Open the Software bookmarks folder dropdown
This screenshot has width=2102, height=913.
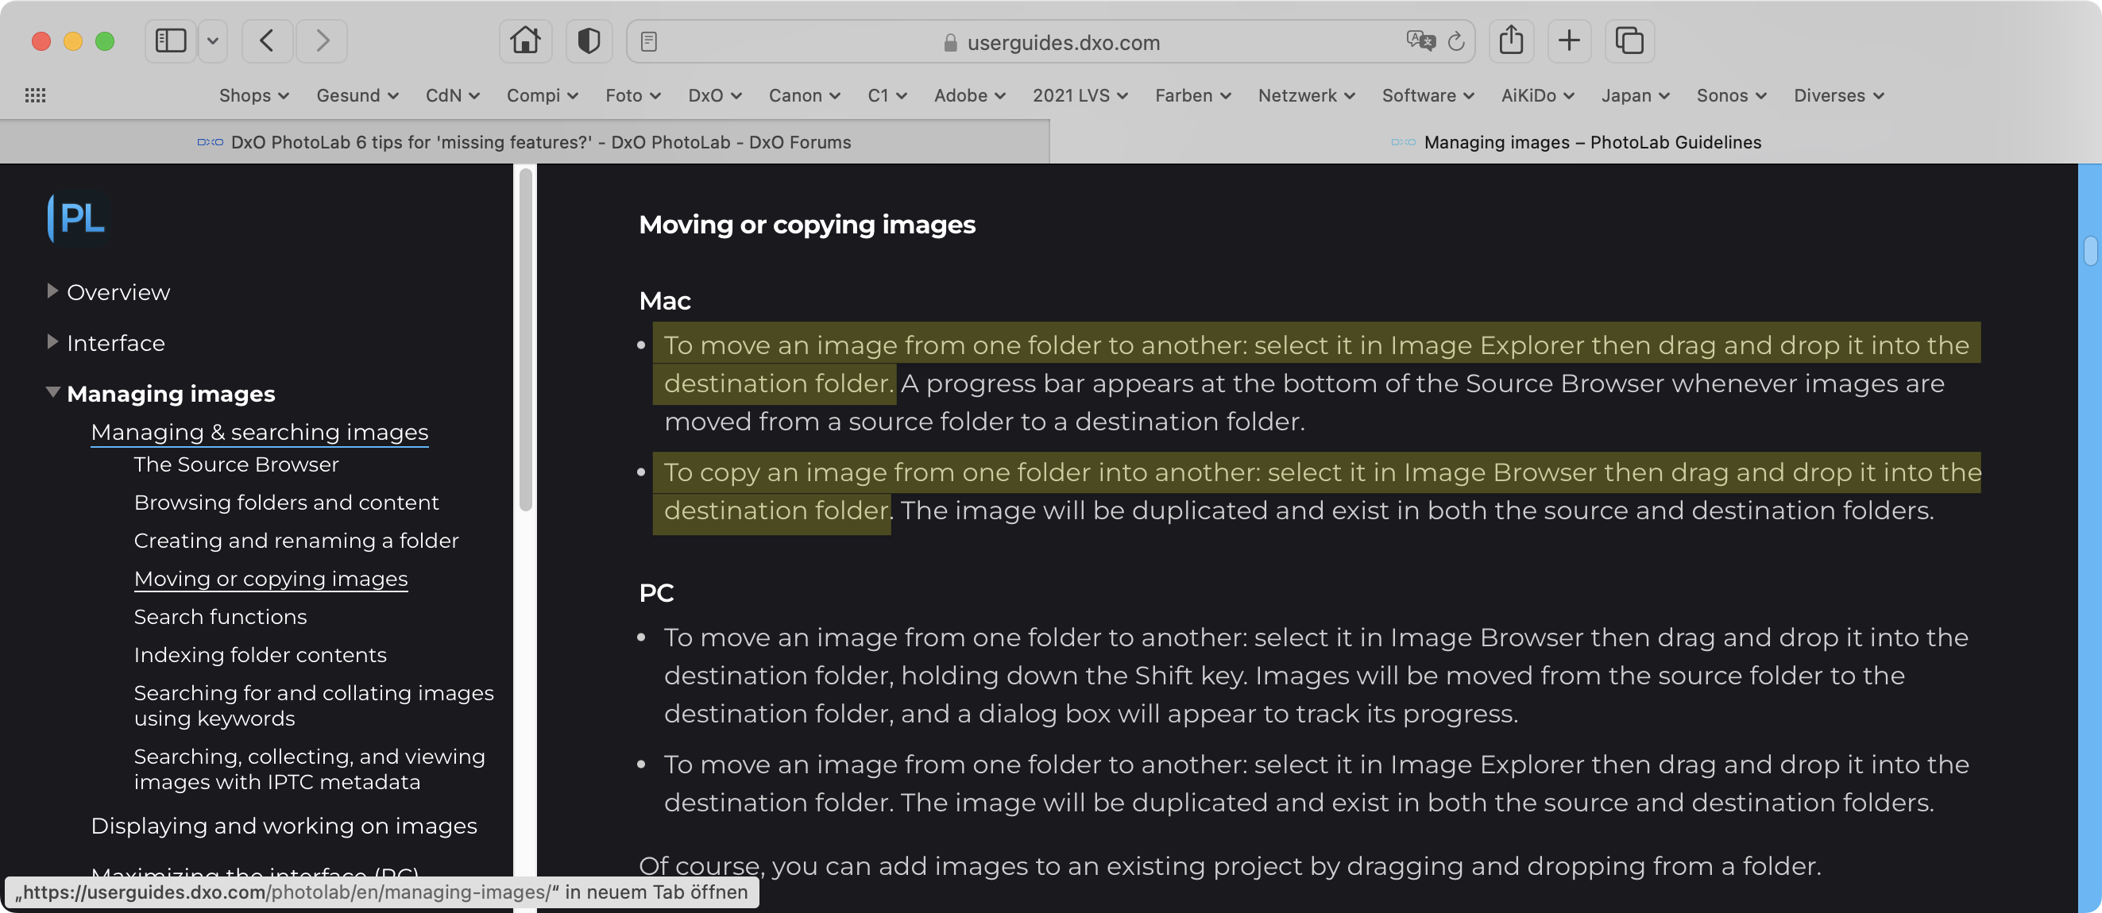pos(1428,95)
